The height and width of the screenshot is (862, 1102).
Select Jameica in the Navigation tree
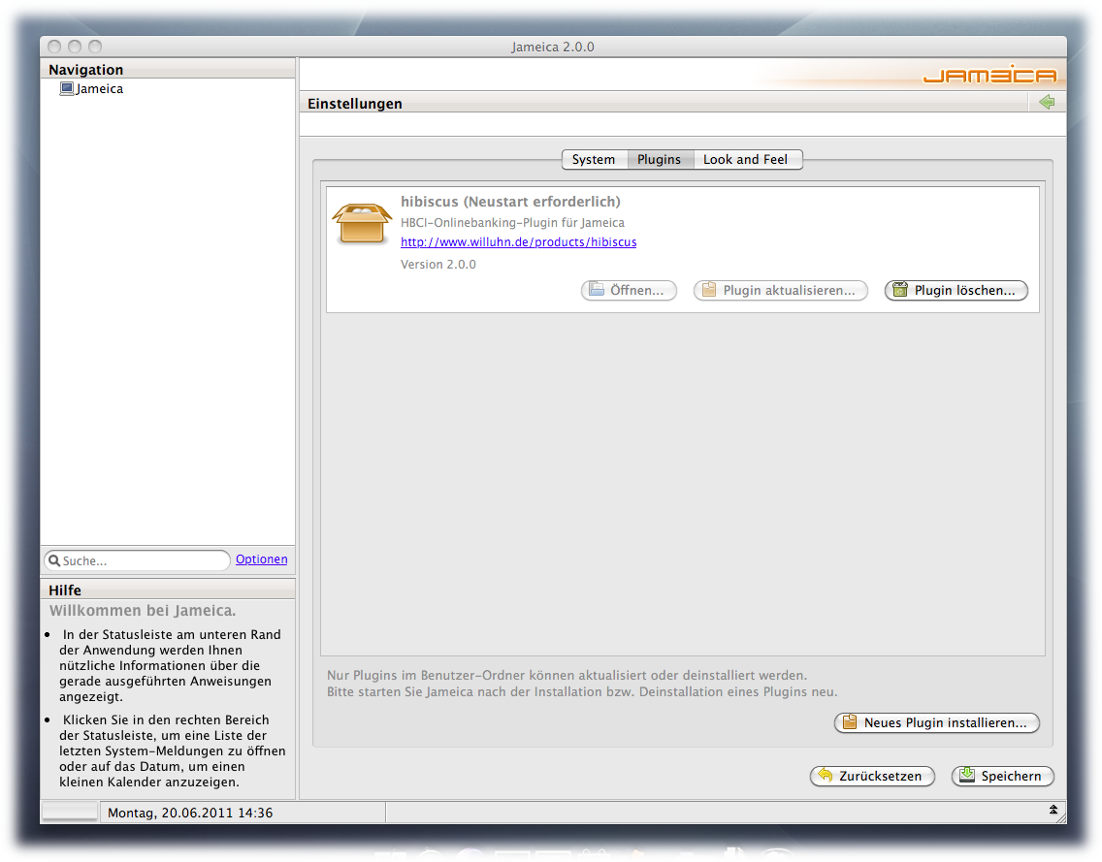(x=99, y=88)
